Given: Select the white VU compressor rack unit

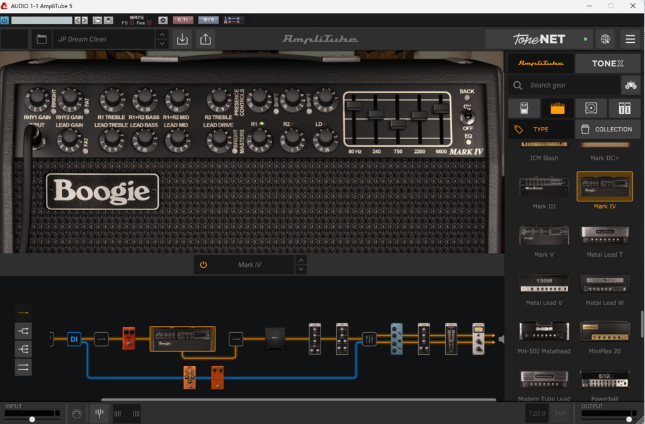Looking at the screenshot, I should pos(479,339).
